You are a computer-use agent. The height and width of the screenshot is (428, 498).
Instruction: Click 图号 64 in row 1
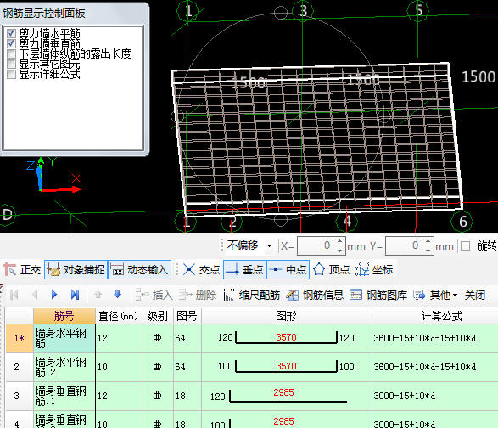click(187, 338)
